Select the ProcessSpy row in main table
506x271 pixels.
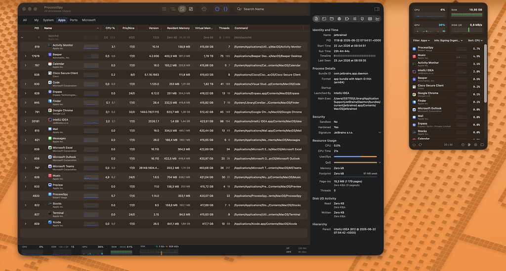tap(164, 195)
